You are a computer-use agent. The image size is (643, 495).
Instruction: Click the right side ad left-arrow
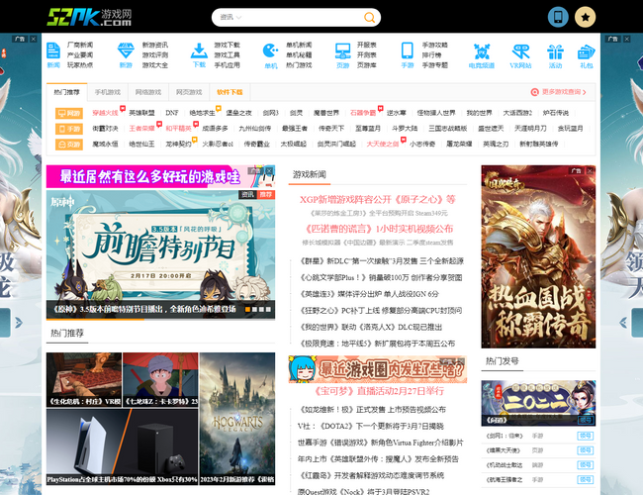(x=623, y=322)
